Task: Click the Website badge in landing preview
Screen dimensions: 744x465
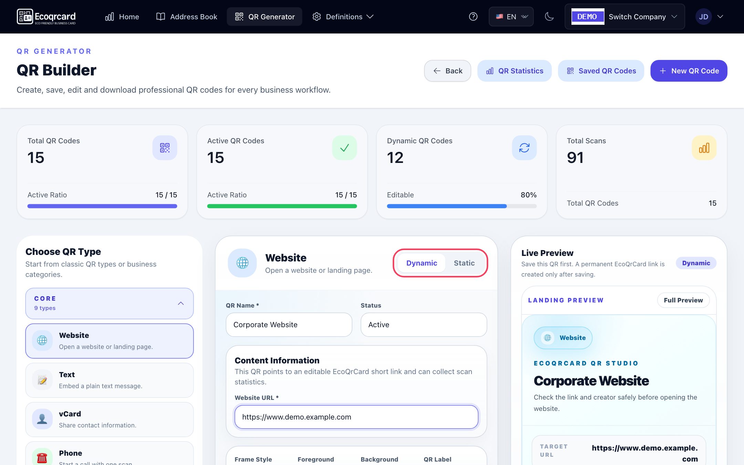Action: pos(563,338)
